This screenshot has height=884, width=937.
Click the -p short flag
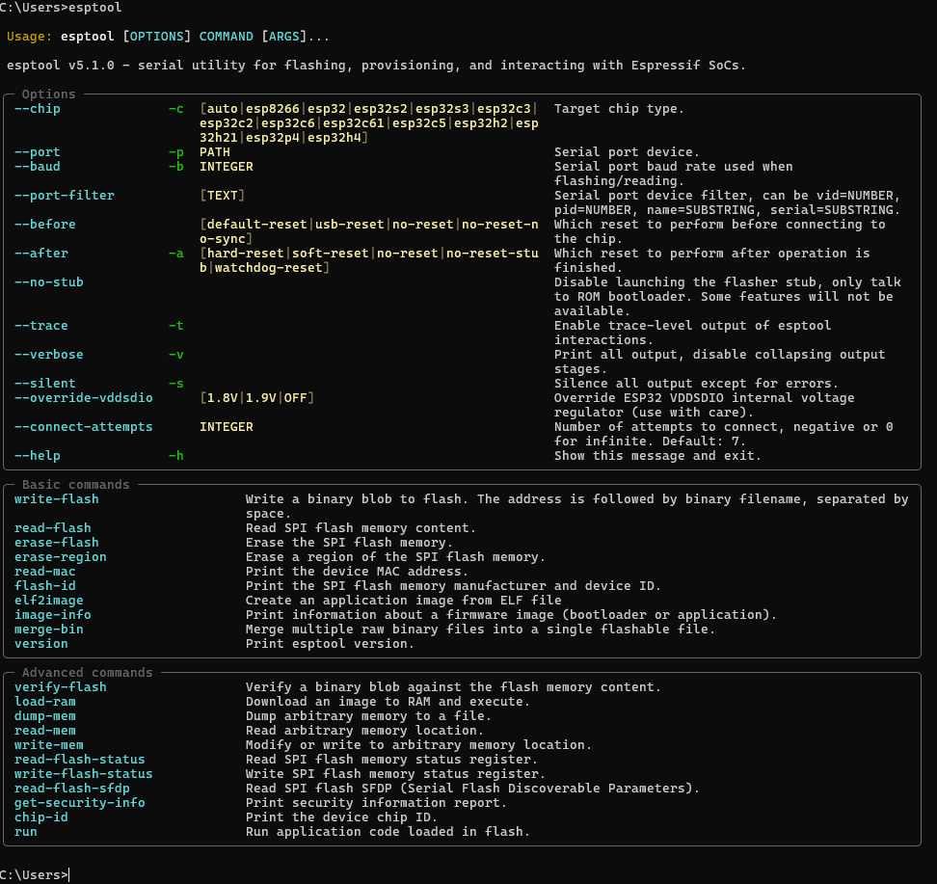[175, 152]
